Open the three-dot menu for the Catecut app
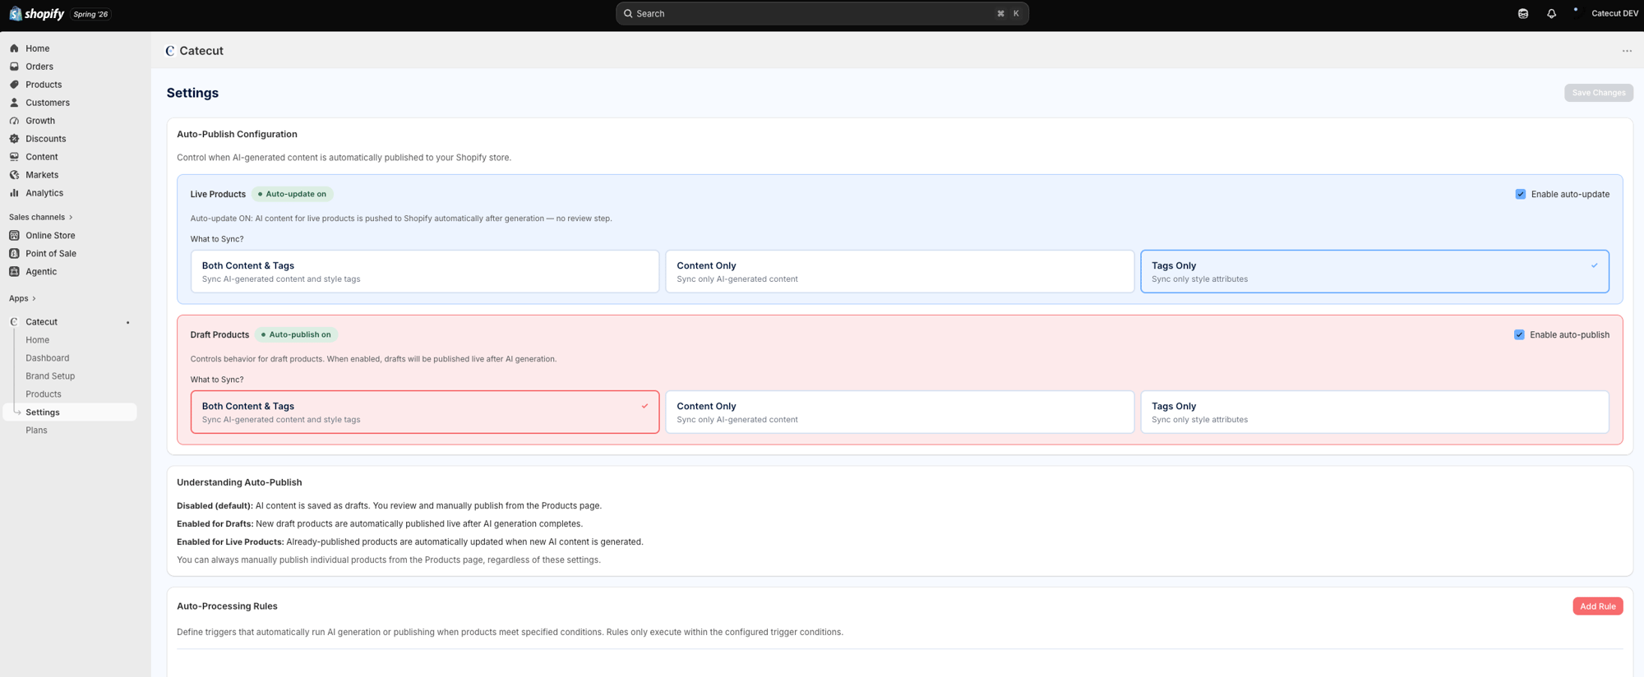Image resolution: width=1644 pixels, height=677 pixels. pyautogui.click(x=1627, y=51)
